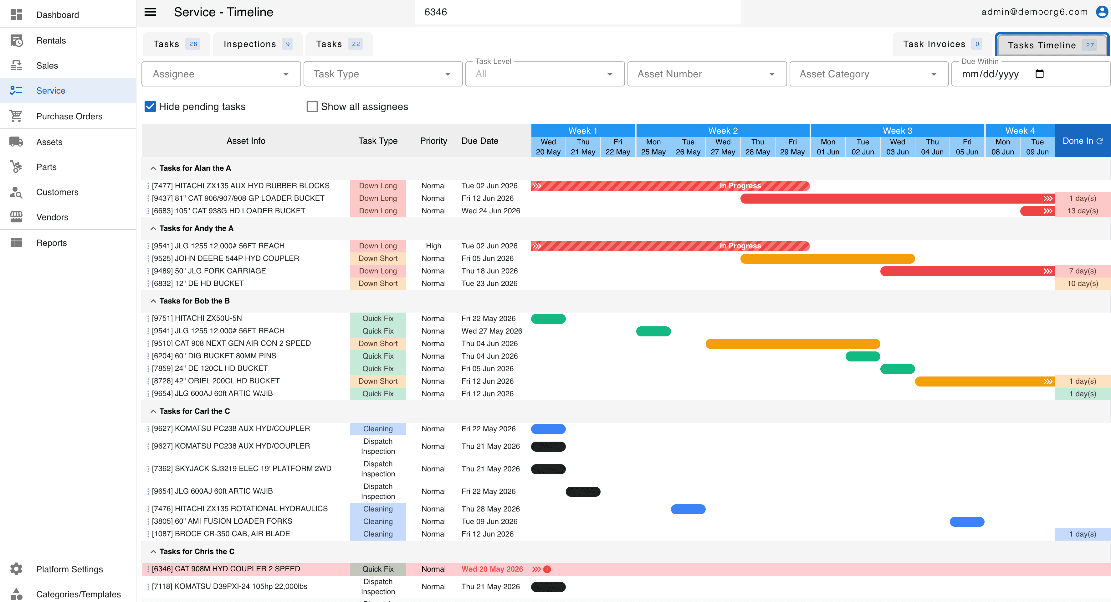Click the admin user account icon
This screenshot has height=602, width=1111.
1102,12
